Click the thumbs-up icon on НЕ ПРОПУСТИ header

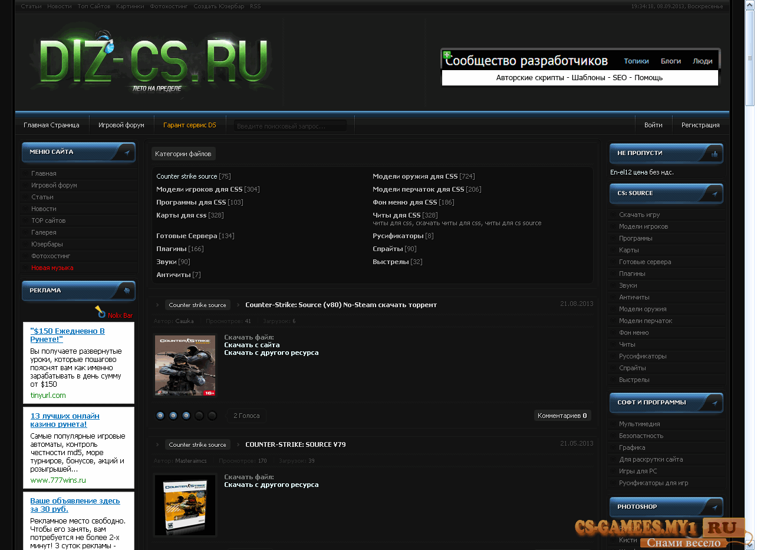(715, 153)
